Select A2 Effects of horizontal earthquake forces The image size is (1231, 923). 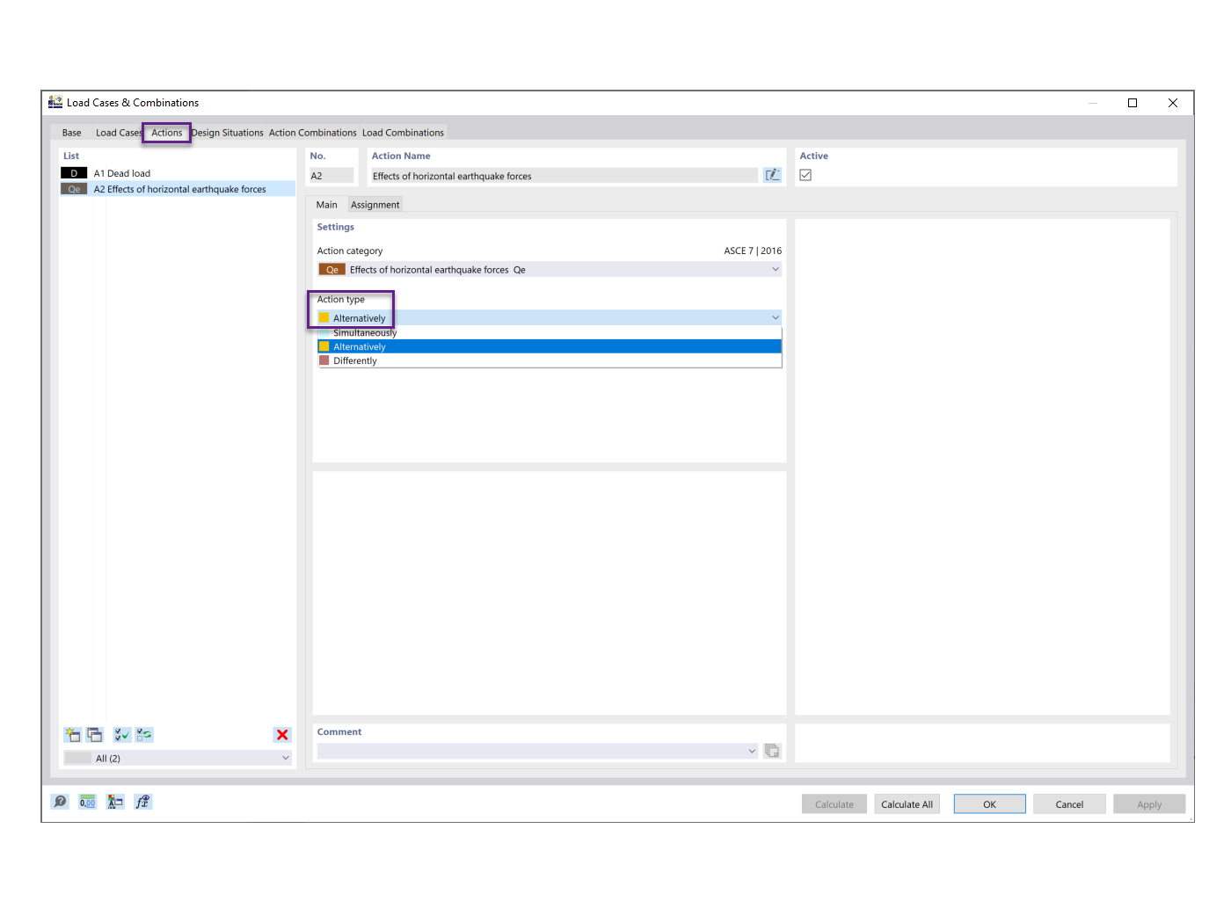pyautogui.click(x=177, y=189)
